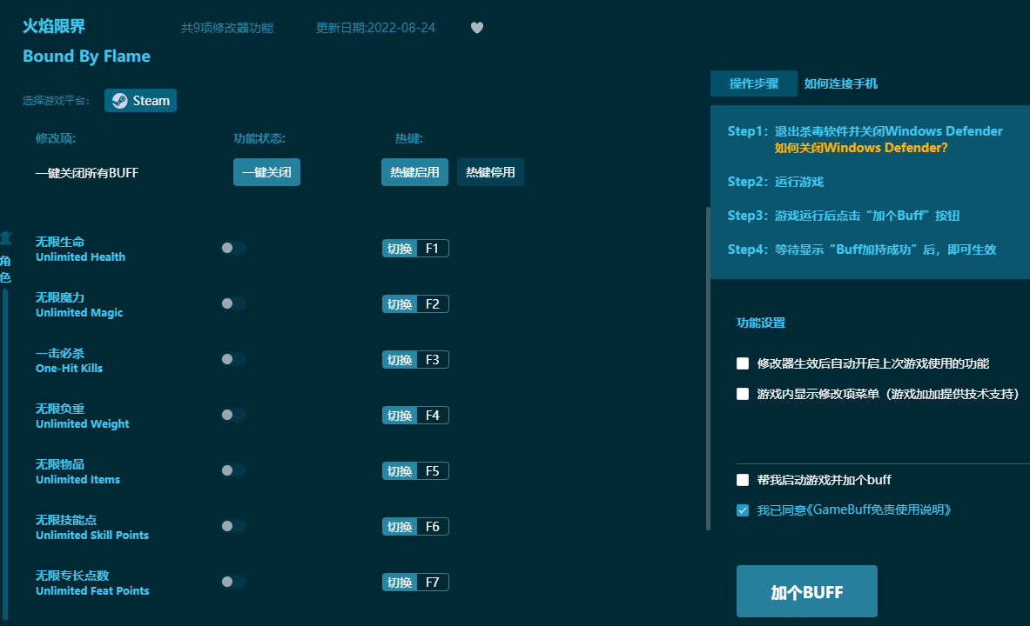Click the update date 2022-08-24 text
This screenshot has height=626, width=1030.
click(375, 28)
